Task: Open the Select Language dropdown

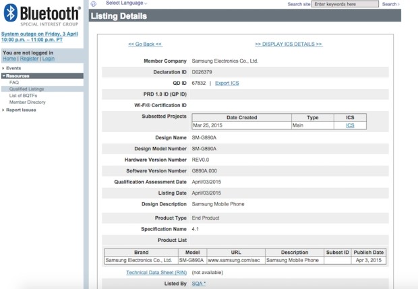Action: (x=126, y=3)
